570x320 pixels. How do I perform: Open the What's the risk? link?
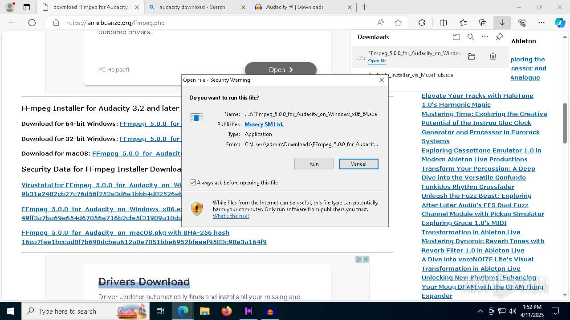(231, 216)
